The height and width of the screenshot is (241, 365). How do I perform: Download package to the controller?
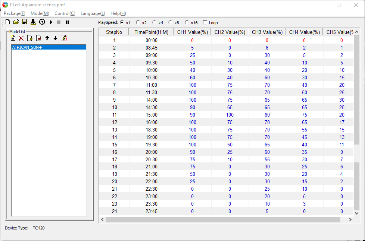(x=33, y=22)
